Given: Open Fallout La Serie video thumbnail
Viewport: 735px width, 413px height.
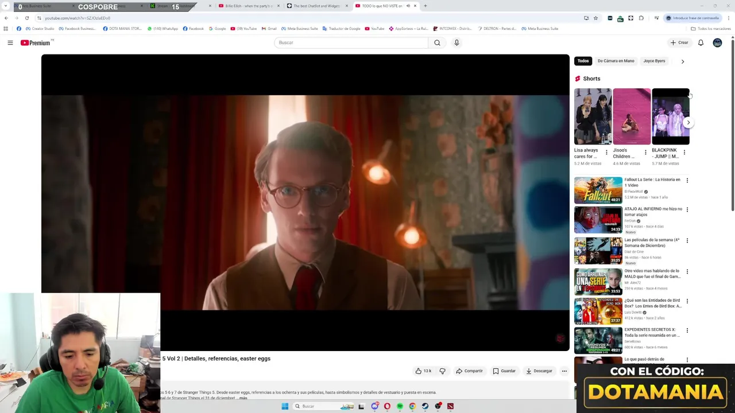Looking at the screenshot, I should click(598, 190).
